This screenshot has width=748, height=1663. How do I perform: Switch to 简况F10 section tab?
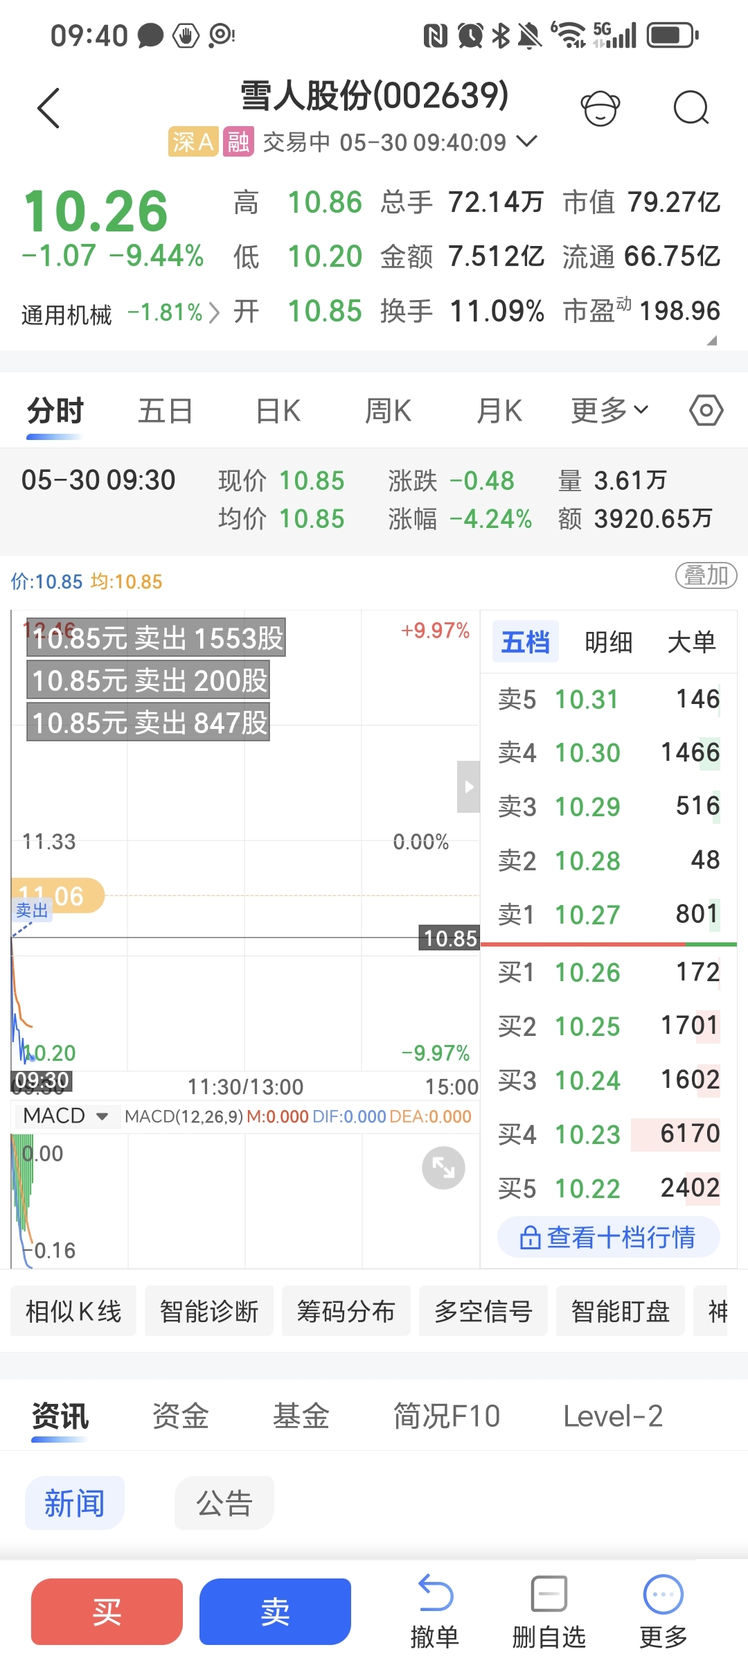447,1416
